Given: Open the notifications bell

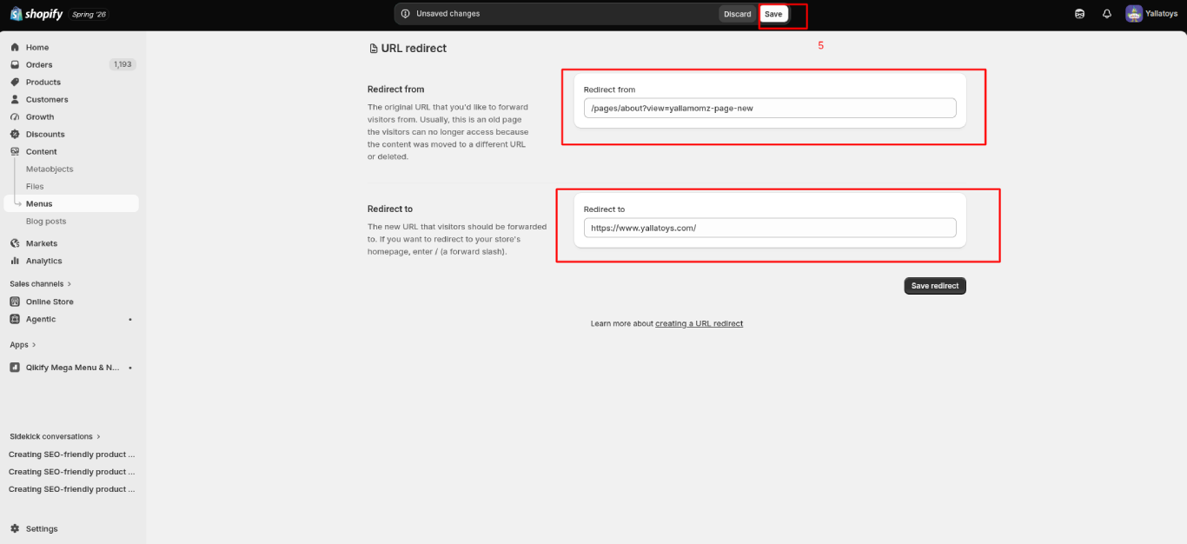Looking at the screenshot, I should point(1107,14).
